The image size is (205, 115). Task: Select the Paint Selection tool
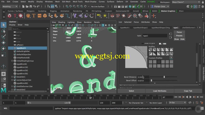tap(4, 37)
